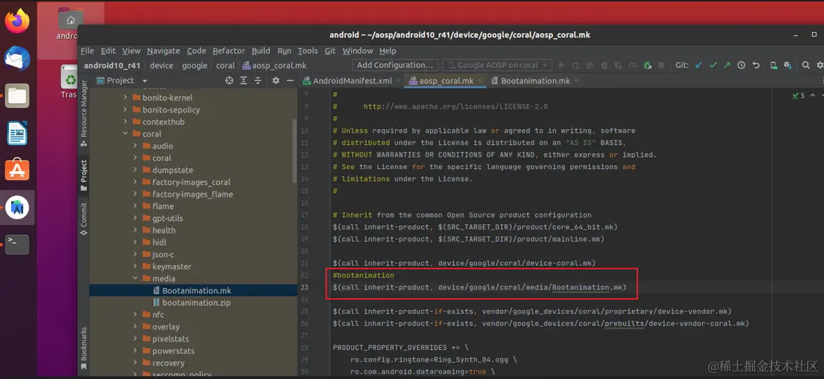Close the aosp_coral.mk editor tab
The height and width of the screenshot is (379, 824).
tap(480, 81)
